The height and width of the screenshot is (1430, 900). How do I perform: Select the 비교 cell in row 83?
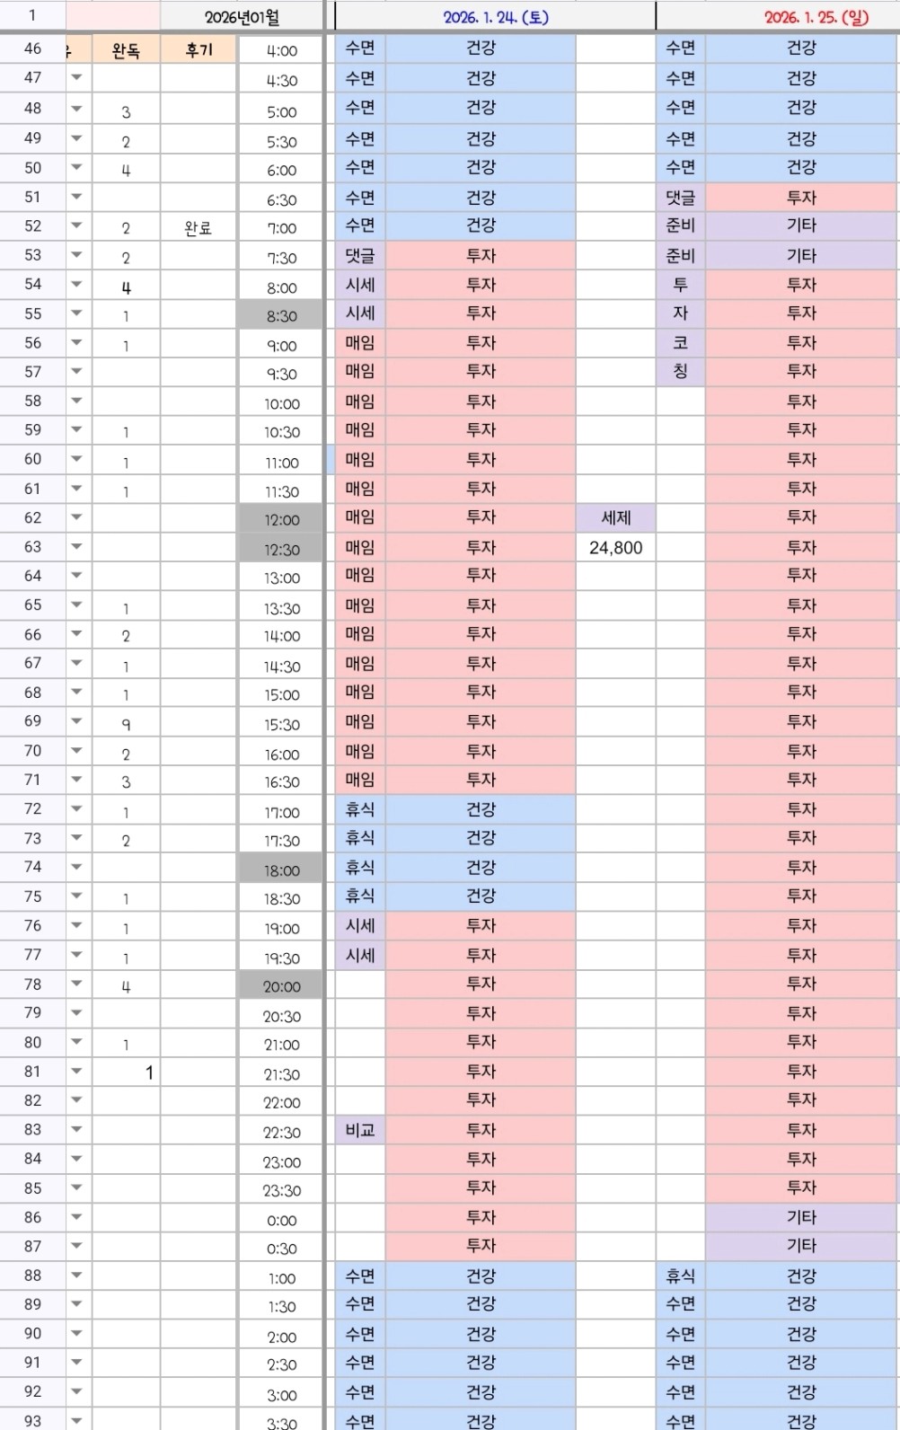tap(360, 1130)
